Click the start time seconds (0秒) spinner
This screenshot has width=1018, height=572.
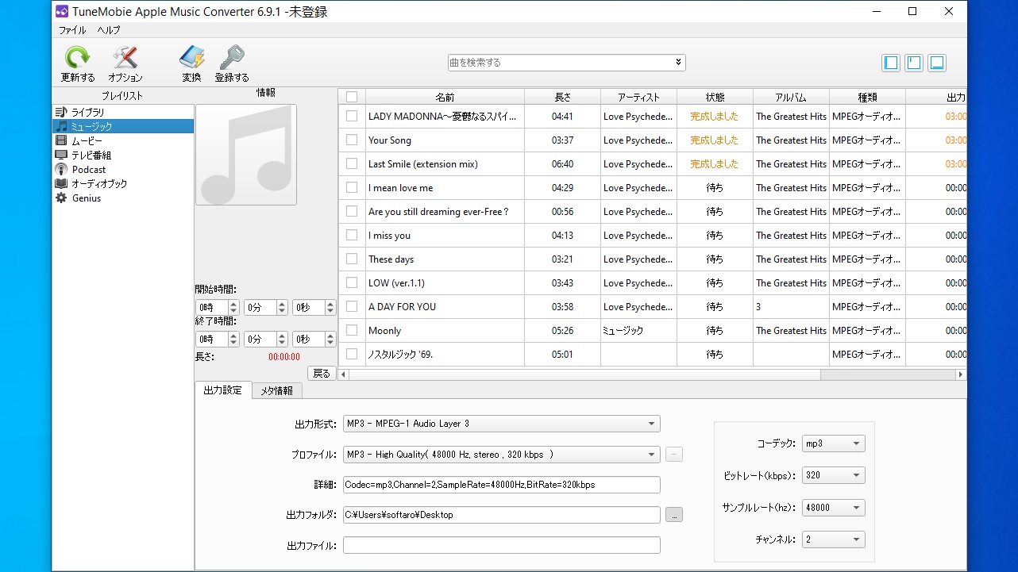point(314,307)
